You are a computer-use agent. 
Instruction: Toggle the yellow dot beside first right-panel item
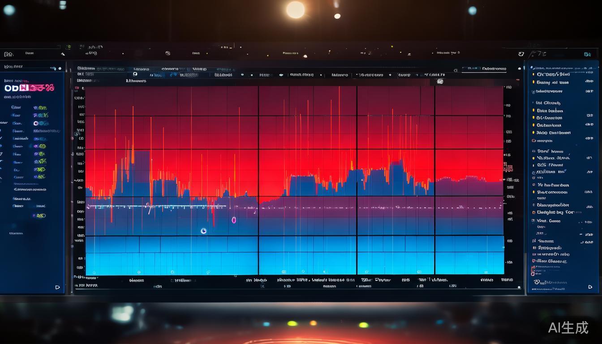[533, 74]
